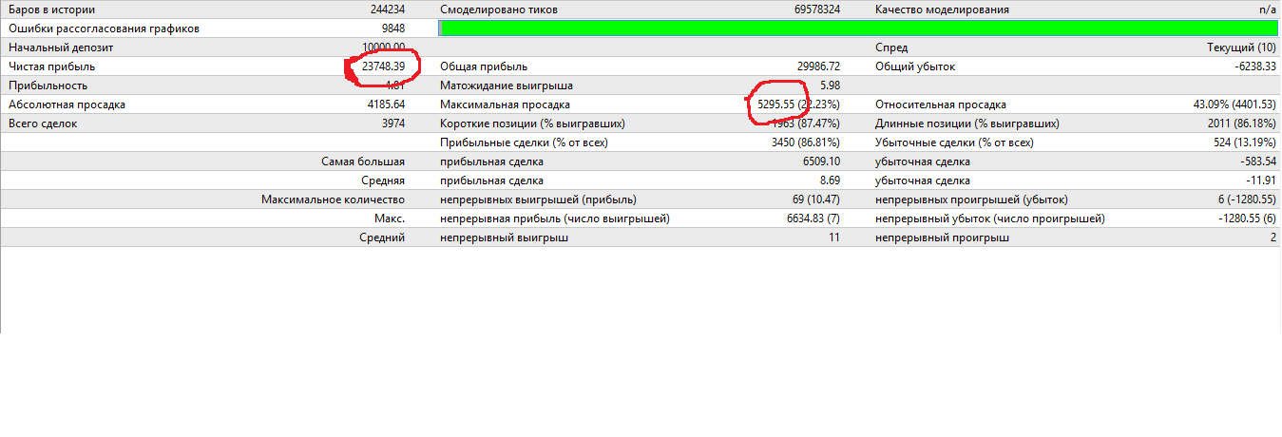
Task: Select 'Относительная просадка' label
Action: 941,104
